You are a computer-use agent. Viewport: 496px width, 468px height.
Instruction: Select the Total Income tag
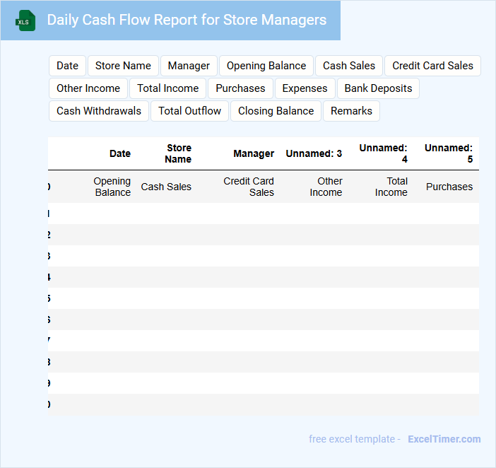point(168,88)
